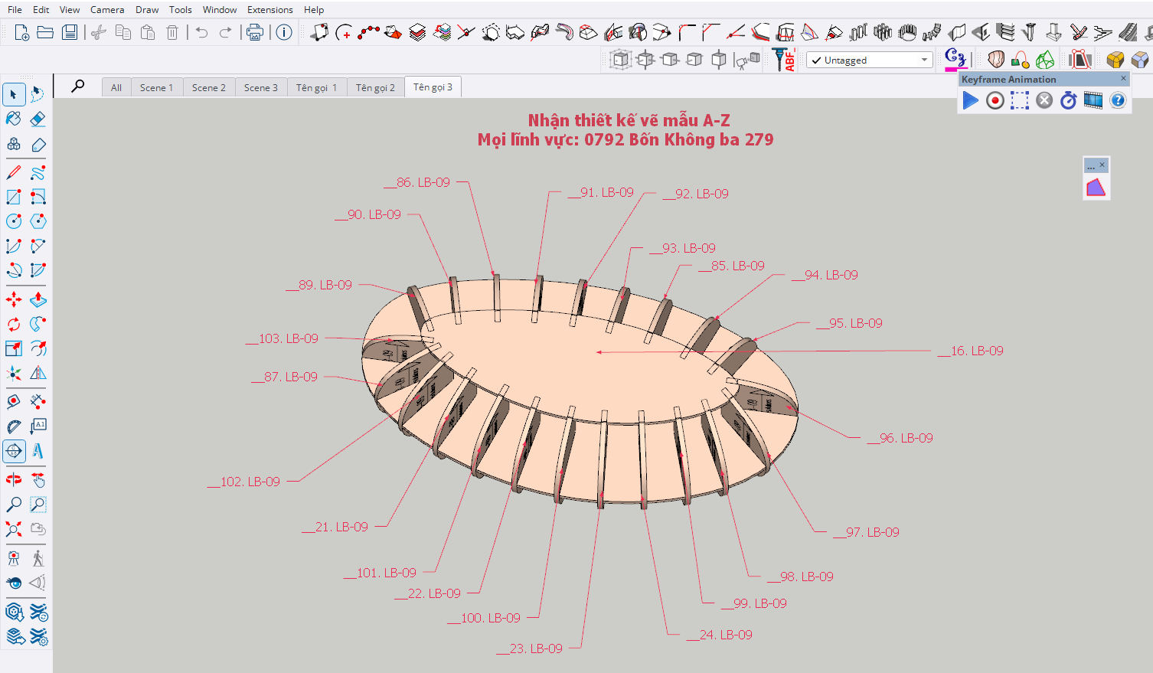Click the scene search magnifier icon
This screenshot has width=1153, height=673.
[x=78, y=87]
